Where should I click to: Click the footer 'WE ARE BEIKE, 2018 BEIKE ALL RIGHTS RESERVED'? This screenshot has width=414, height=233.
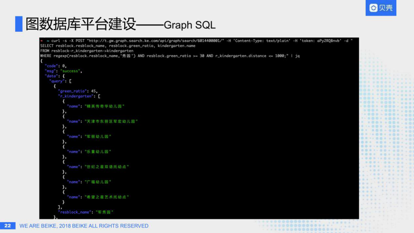[x=84, y=226]
